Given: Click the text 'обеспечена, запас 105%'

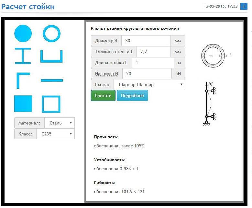Looking at the screenshot, I should (x=119, y=146).
